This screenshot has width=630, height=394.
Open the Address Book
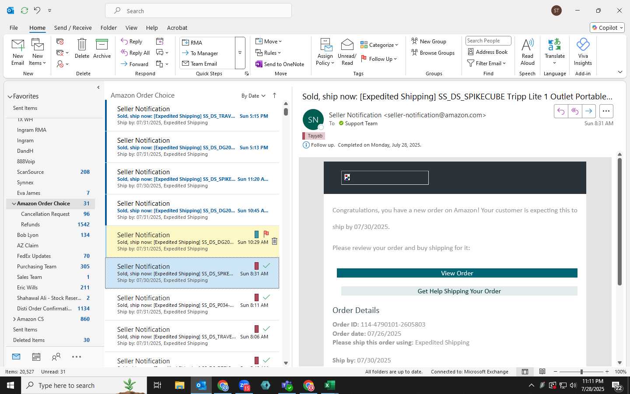tap(488, 52)
